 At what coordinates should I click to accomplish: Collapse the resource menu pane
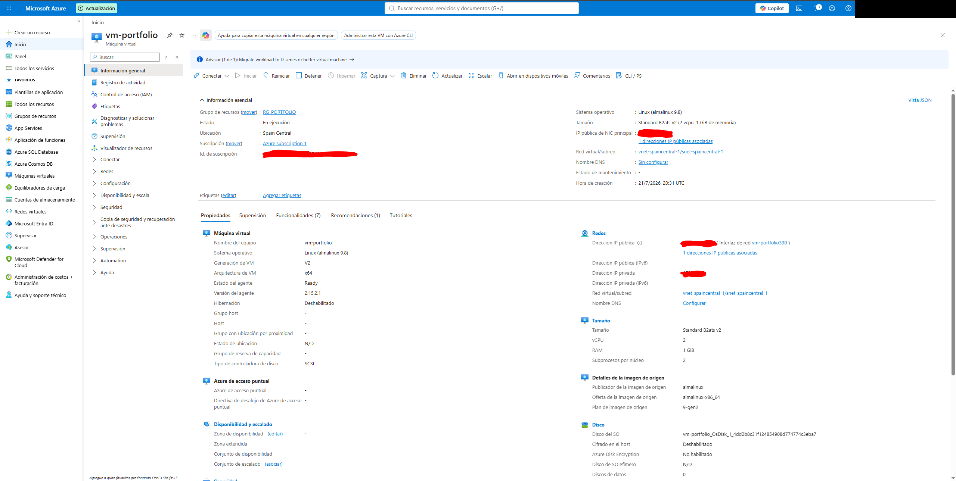[x=177, y=57]
